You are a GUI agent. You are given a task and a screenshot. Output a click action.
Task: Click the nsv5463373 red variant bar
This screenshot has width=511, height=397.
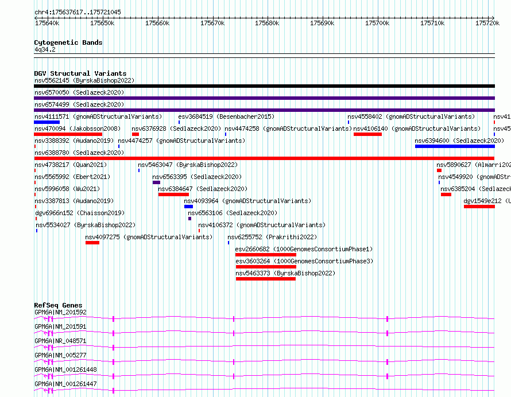click(x=266, y=279)
